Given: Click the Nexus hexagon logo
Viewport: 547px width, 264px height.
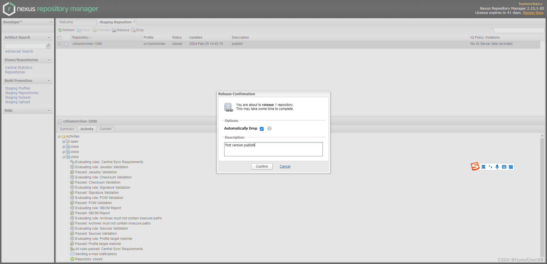Looking at the screenshot, I should click(x=9, y=9).
